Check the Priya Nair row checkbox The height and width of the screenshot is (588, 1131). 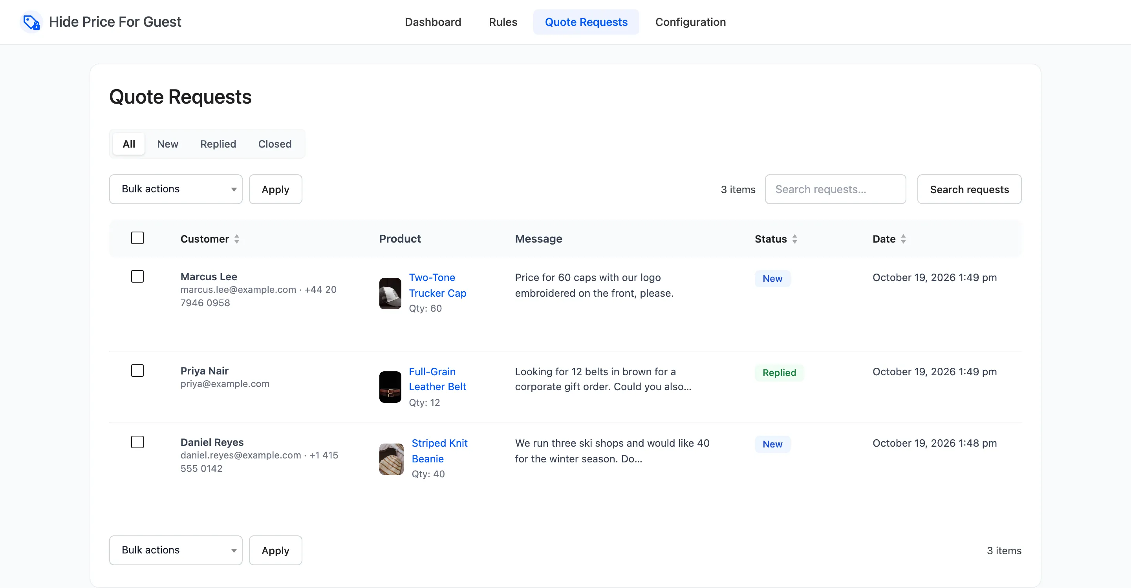(137, 371)
